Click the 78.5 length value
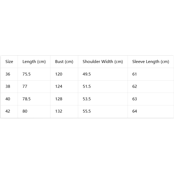174x174 pixels. pyautogui.click(x=26, y=99)
